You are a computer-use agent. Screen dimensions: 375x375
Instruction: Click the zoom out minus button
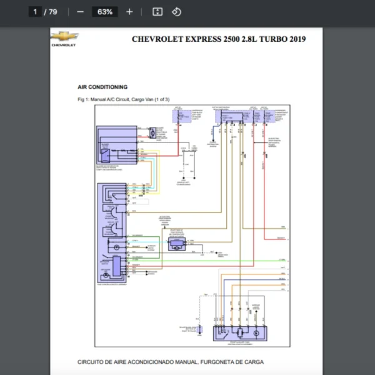80,12
